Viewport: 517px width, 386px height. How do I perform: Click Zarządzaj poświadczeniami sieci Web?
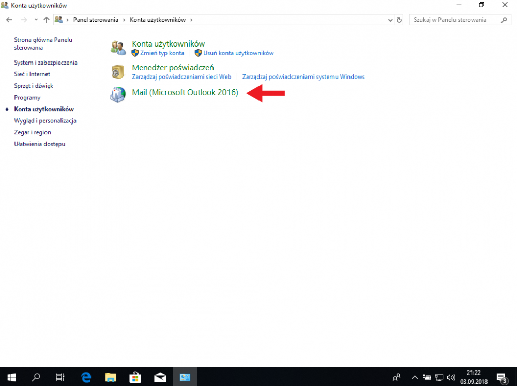pyautogui.click(x=181, y=77)
